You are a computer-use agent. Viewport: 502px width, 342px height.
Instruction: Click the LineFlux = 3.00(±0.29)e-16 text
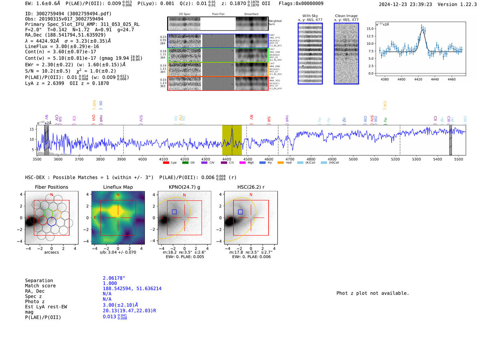(x=62, y=46)
